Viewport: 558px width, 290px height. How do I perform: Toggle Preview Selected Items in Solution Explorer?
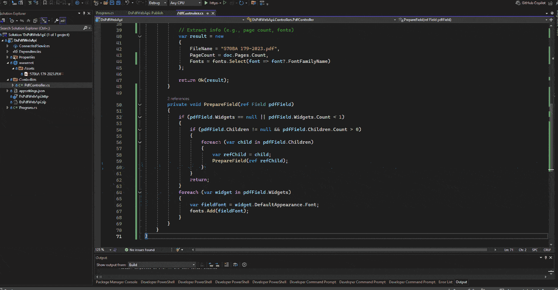tap(63, 21)
